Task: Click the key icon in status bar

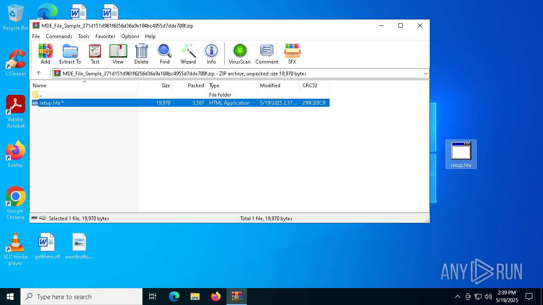Action: click(42, 218)
